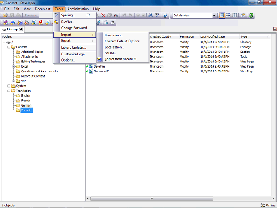Select the single pane layout toggle
This screenshot has width=277, height=208.
[x=222, y=16]
